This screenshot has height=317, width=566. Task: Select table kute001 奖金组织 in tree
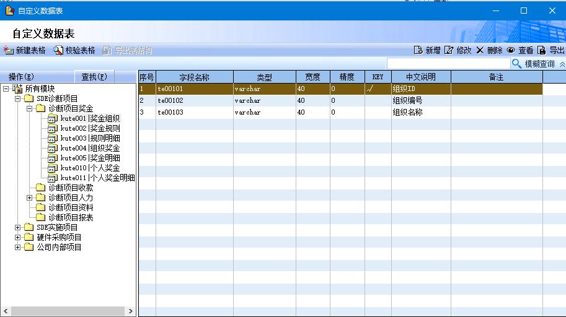tap(89, 118)
